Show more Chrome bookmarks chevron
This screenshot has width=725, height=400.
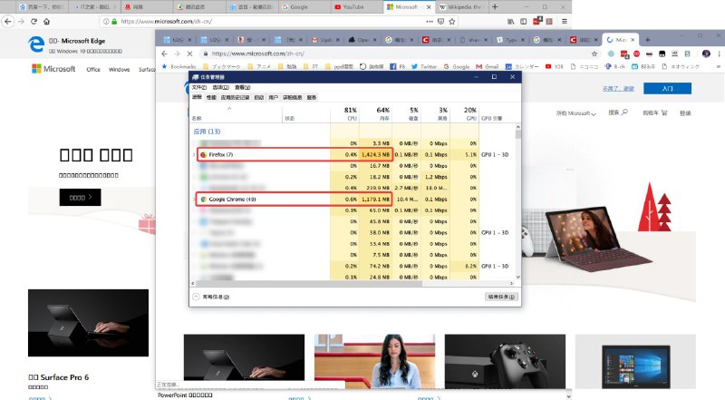tap(719, 67)
